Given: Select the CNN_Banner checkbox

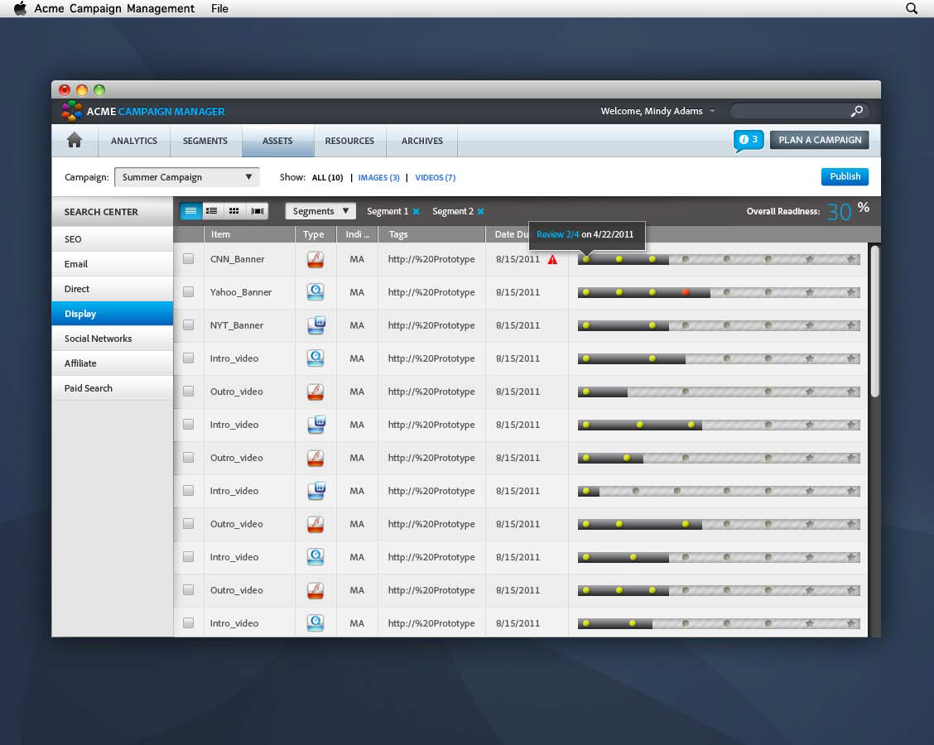Looking at the screenshot, I should 188,258.
